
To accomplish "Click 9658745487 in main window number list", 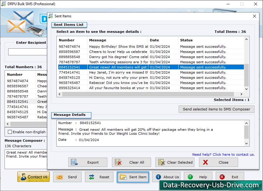I will point(18,117).
